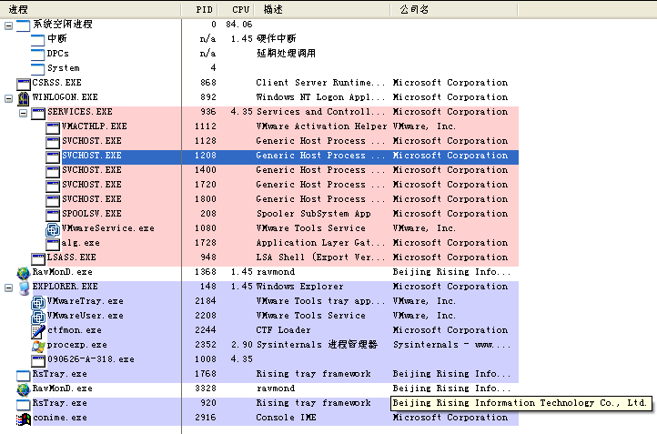The height and width of the screenshot is (434, 657).
Task: Click the 090626-A-318.exe process icon
Action: 38,360
